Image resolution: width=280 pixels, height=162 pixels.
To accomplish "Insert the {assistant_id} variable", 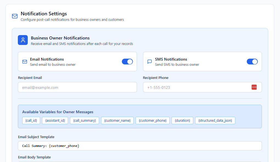I will [55, 120].
